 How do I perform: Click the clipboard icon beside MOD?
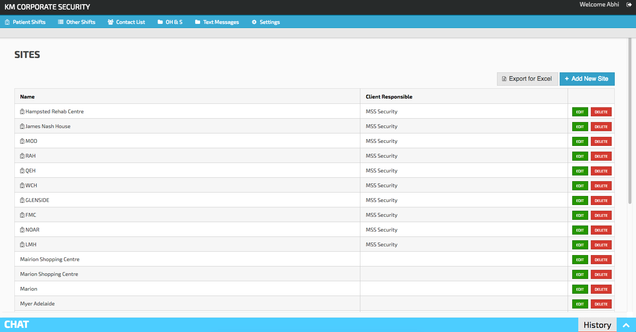pyautogui.click(x=22, y=141)
